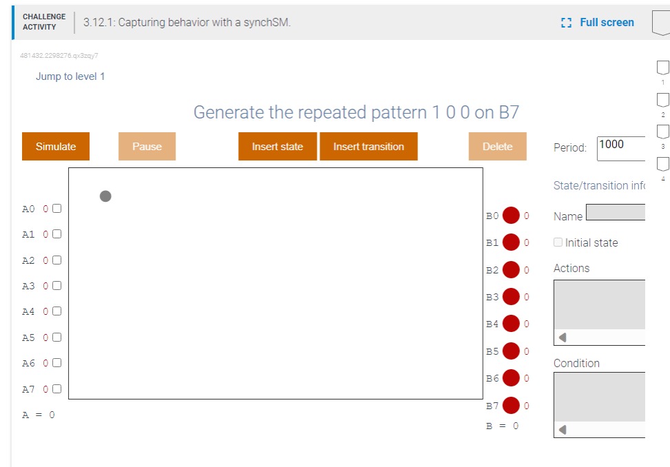The image size is (670, 467).
Task: Click the left arrow under Actions box
Action: [x=563, y=337]
